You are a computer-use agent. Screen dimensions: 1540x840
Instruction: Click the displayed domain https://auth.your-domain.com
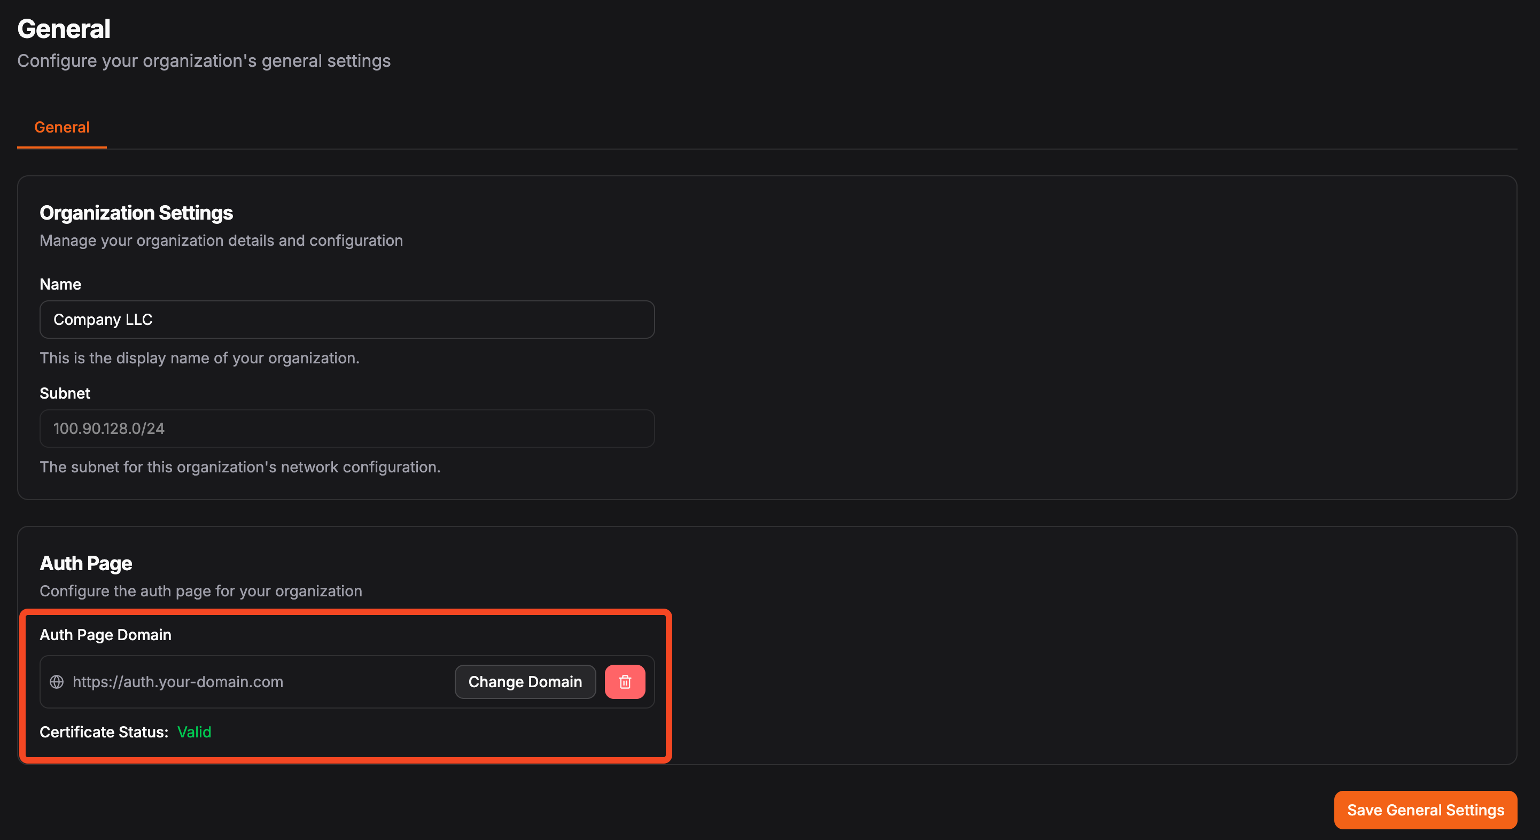click(x=178, y=682)
